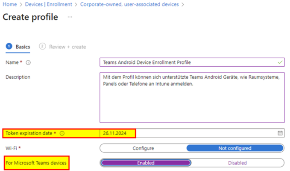The width and height of the screenshot is (290, 171).
Task: Click the circled 2 Review step icon
Action: [x=42, y=46]
